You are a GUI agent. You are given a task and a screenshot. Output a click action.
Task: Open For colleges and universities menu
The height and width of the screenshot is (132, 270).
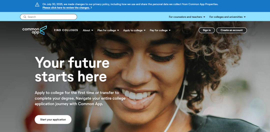tap(227, 17)
